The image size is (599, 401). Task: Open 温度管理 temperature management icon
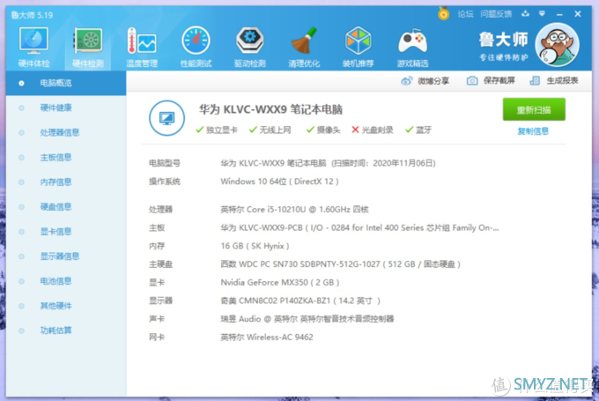coord(142,47)
